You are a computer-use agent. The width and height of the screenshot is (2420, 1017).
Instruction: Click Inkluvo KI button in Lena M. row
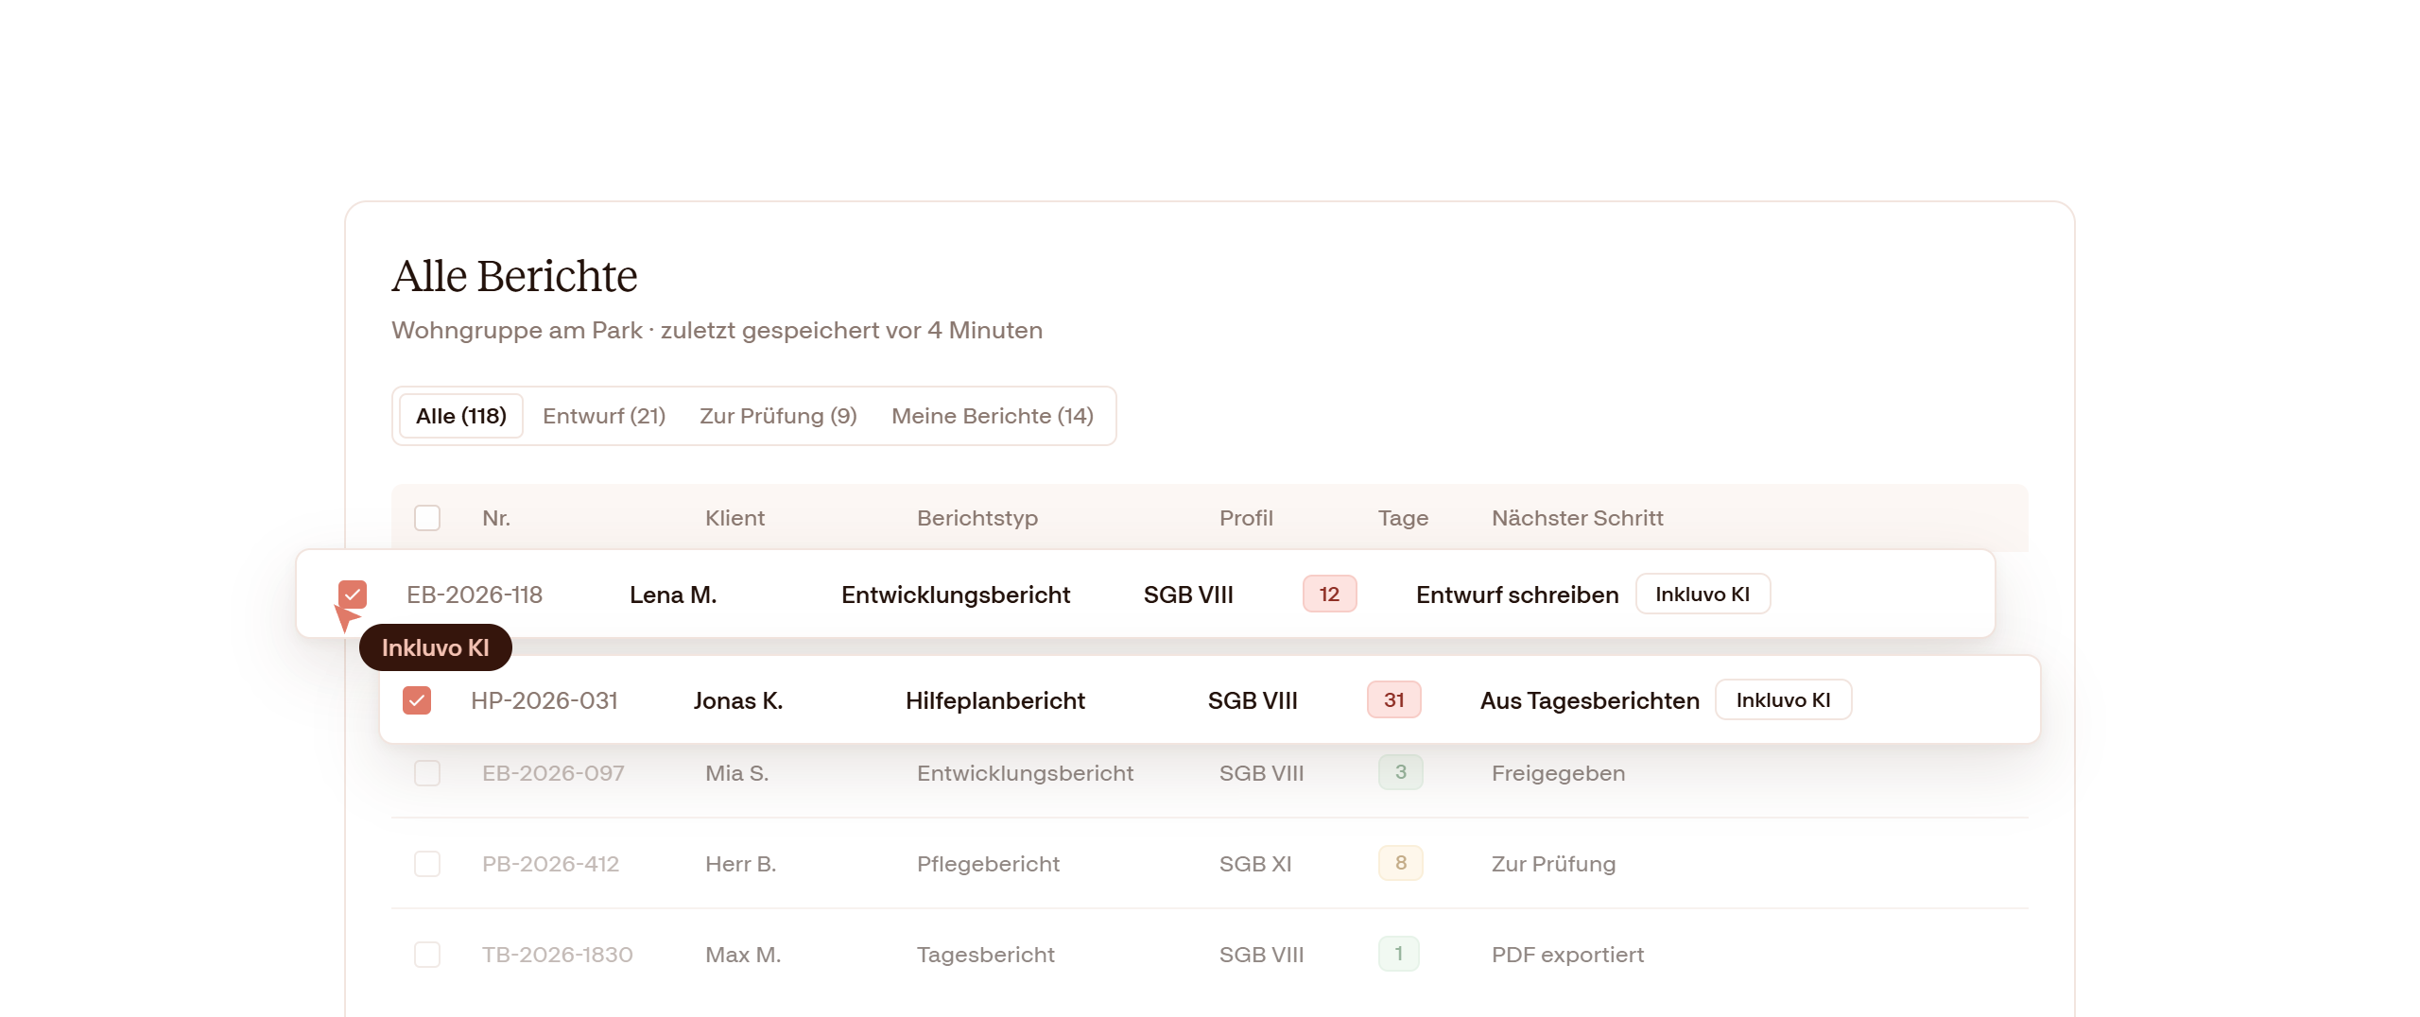click(1703, 595)
